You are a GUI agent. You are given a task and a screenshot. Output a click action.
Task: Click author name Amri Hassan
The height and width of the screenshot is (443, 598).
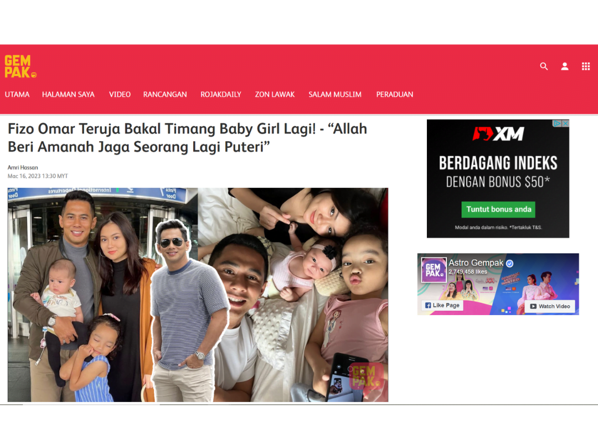(x=23, y=167)
